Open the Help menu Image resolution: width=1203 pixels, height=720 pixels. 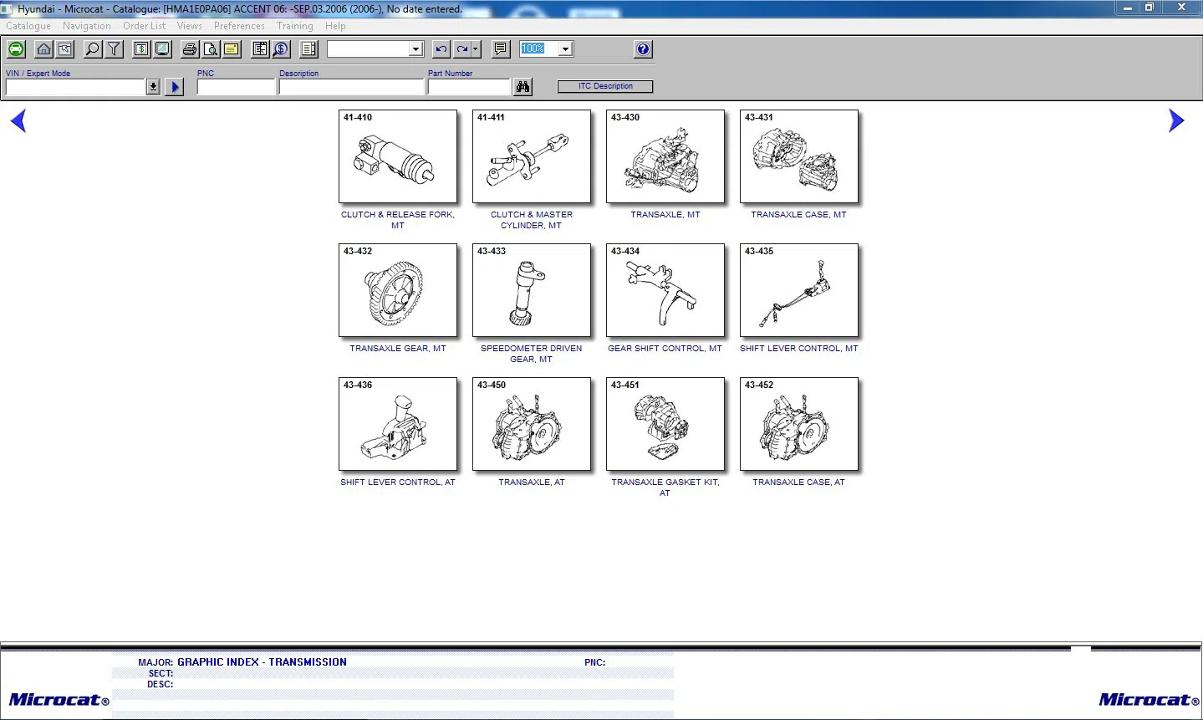335,26
